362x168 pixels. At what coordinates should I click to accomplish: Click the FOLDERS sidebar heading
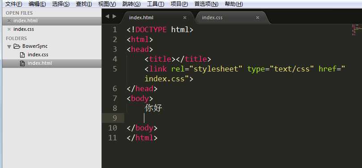coord(17,38)
